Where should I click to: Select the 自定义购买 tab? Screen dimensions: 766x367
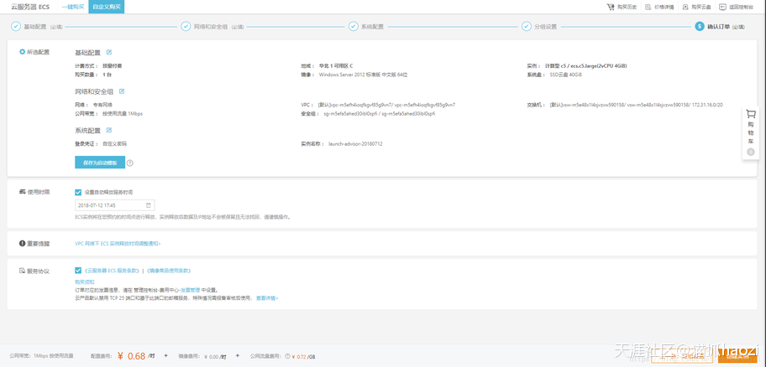click(106, 7)
